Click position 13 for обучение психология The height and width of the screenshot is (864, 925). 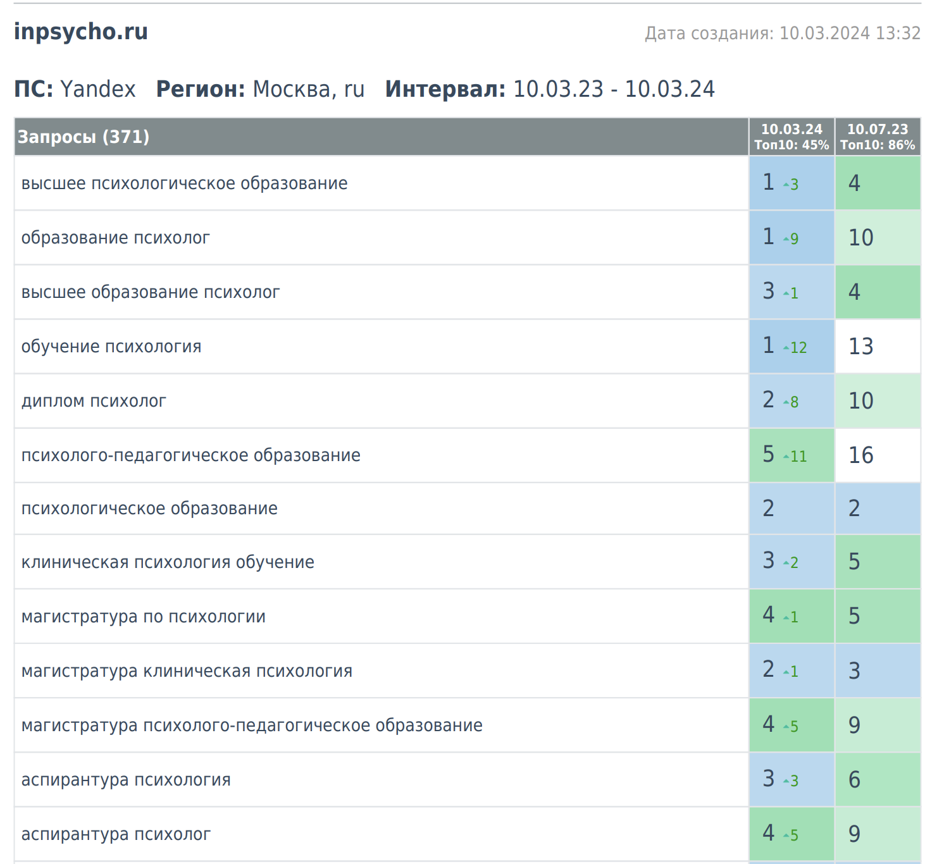tap(878, 347)
